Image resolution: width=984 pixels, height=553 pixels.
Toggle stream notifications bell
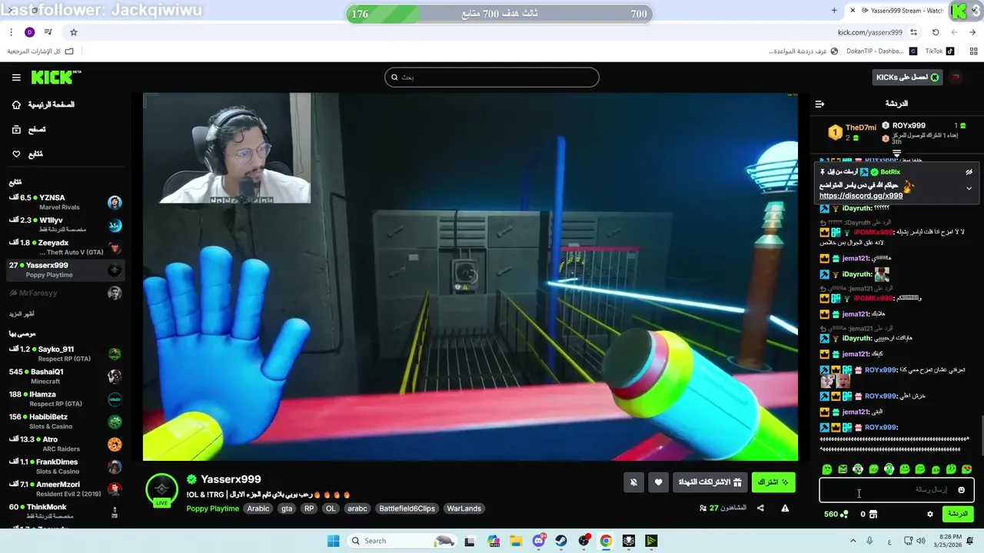(x=633, y=482)
